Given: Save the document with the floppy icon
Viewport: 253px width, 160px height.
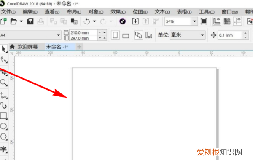Looking at the screenshot, I should click(x=30, y=21).
